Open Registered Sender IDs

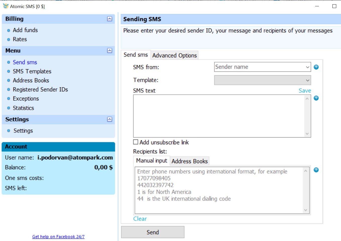click(x=40, y=89)
